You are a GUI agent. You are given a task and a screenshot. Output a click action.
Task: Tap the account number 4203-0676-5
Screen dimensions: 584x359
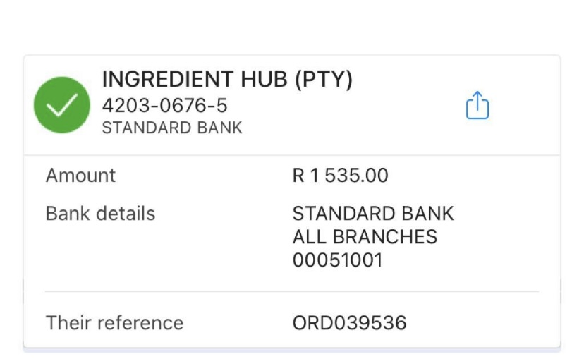(x=164, y=105)
